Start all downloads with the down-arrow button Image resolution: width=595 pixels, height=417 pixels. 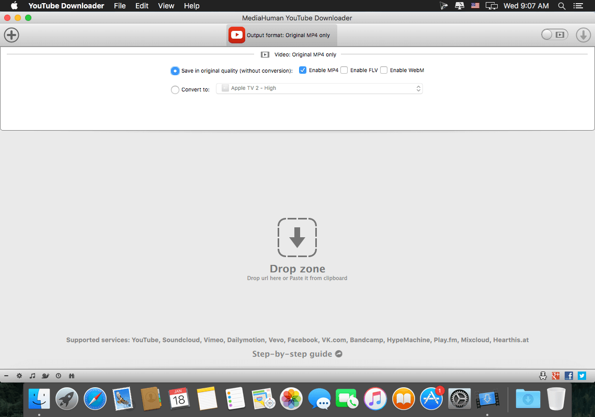[x=583, y=35]
